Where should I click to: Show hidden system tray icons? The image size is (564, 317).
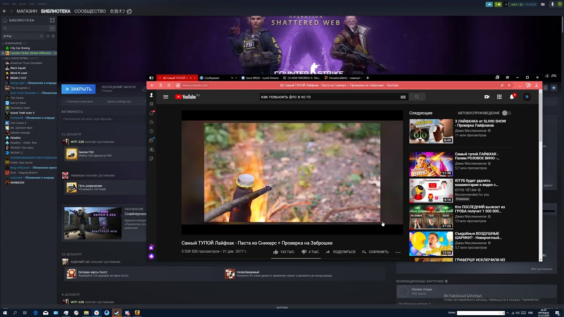point(507,313)
